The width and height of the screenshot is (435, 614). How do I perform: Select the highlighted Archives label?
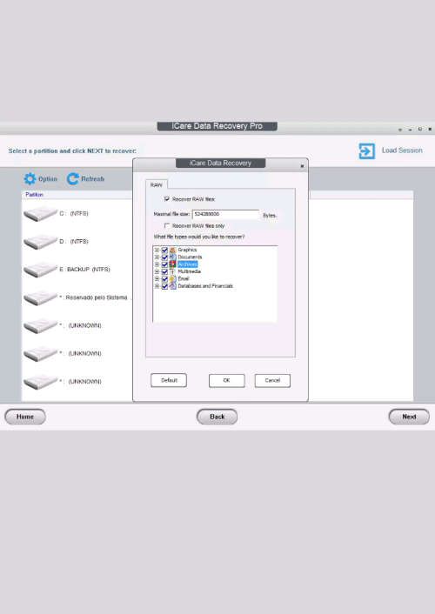click(x=187, y=264)
